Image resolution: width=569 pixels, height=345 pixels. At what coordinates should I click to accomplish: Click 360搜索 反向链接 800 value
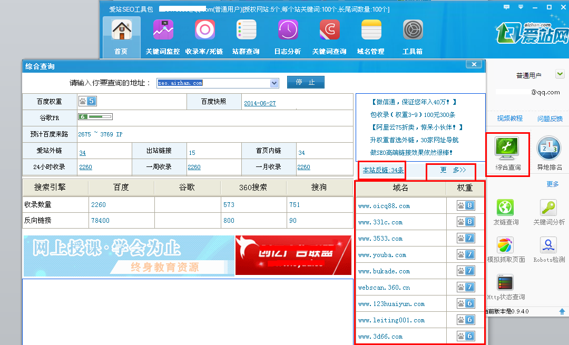(x=229, y=221)
